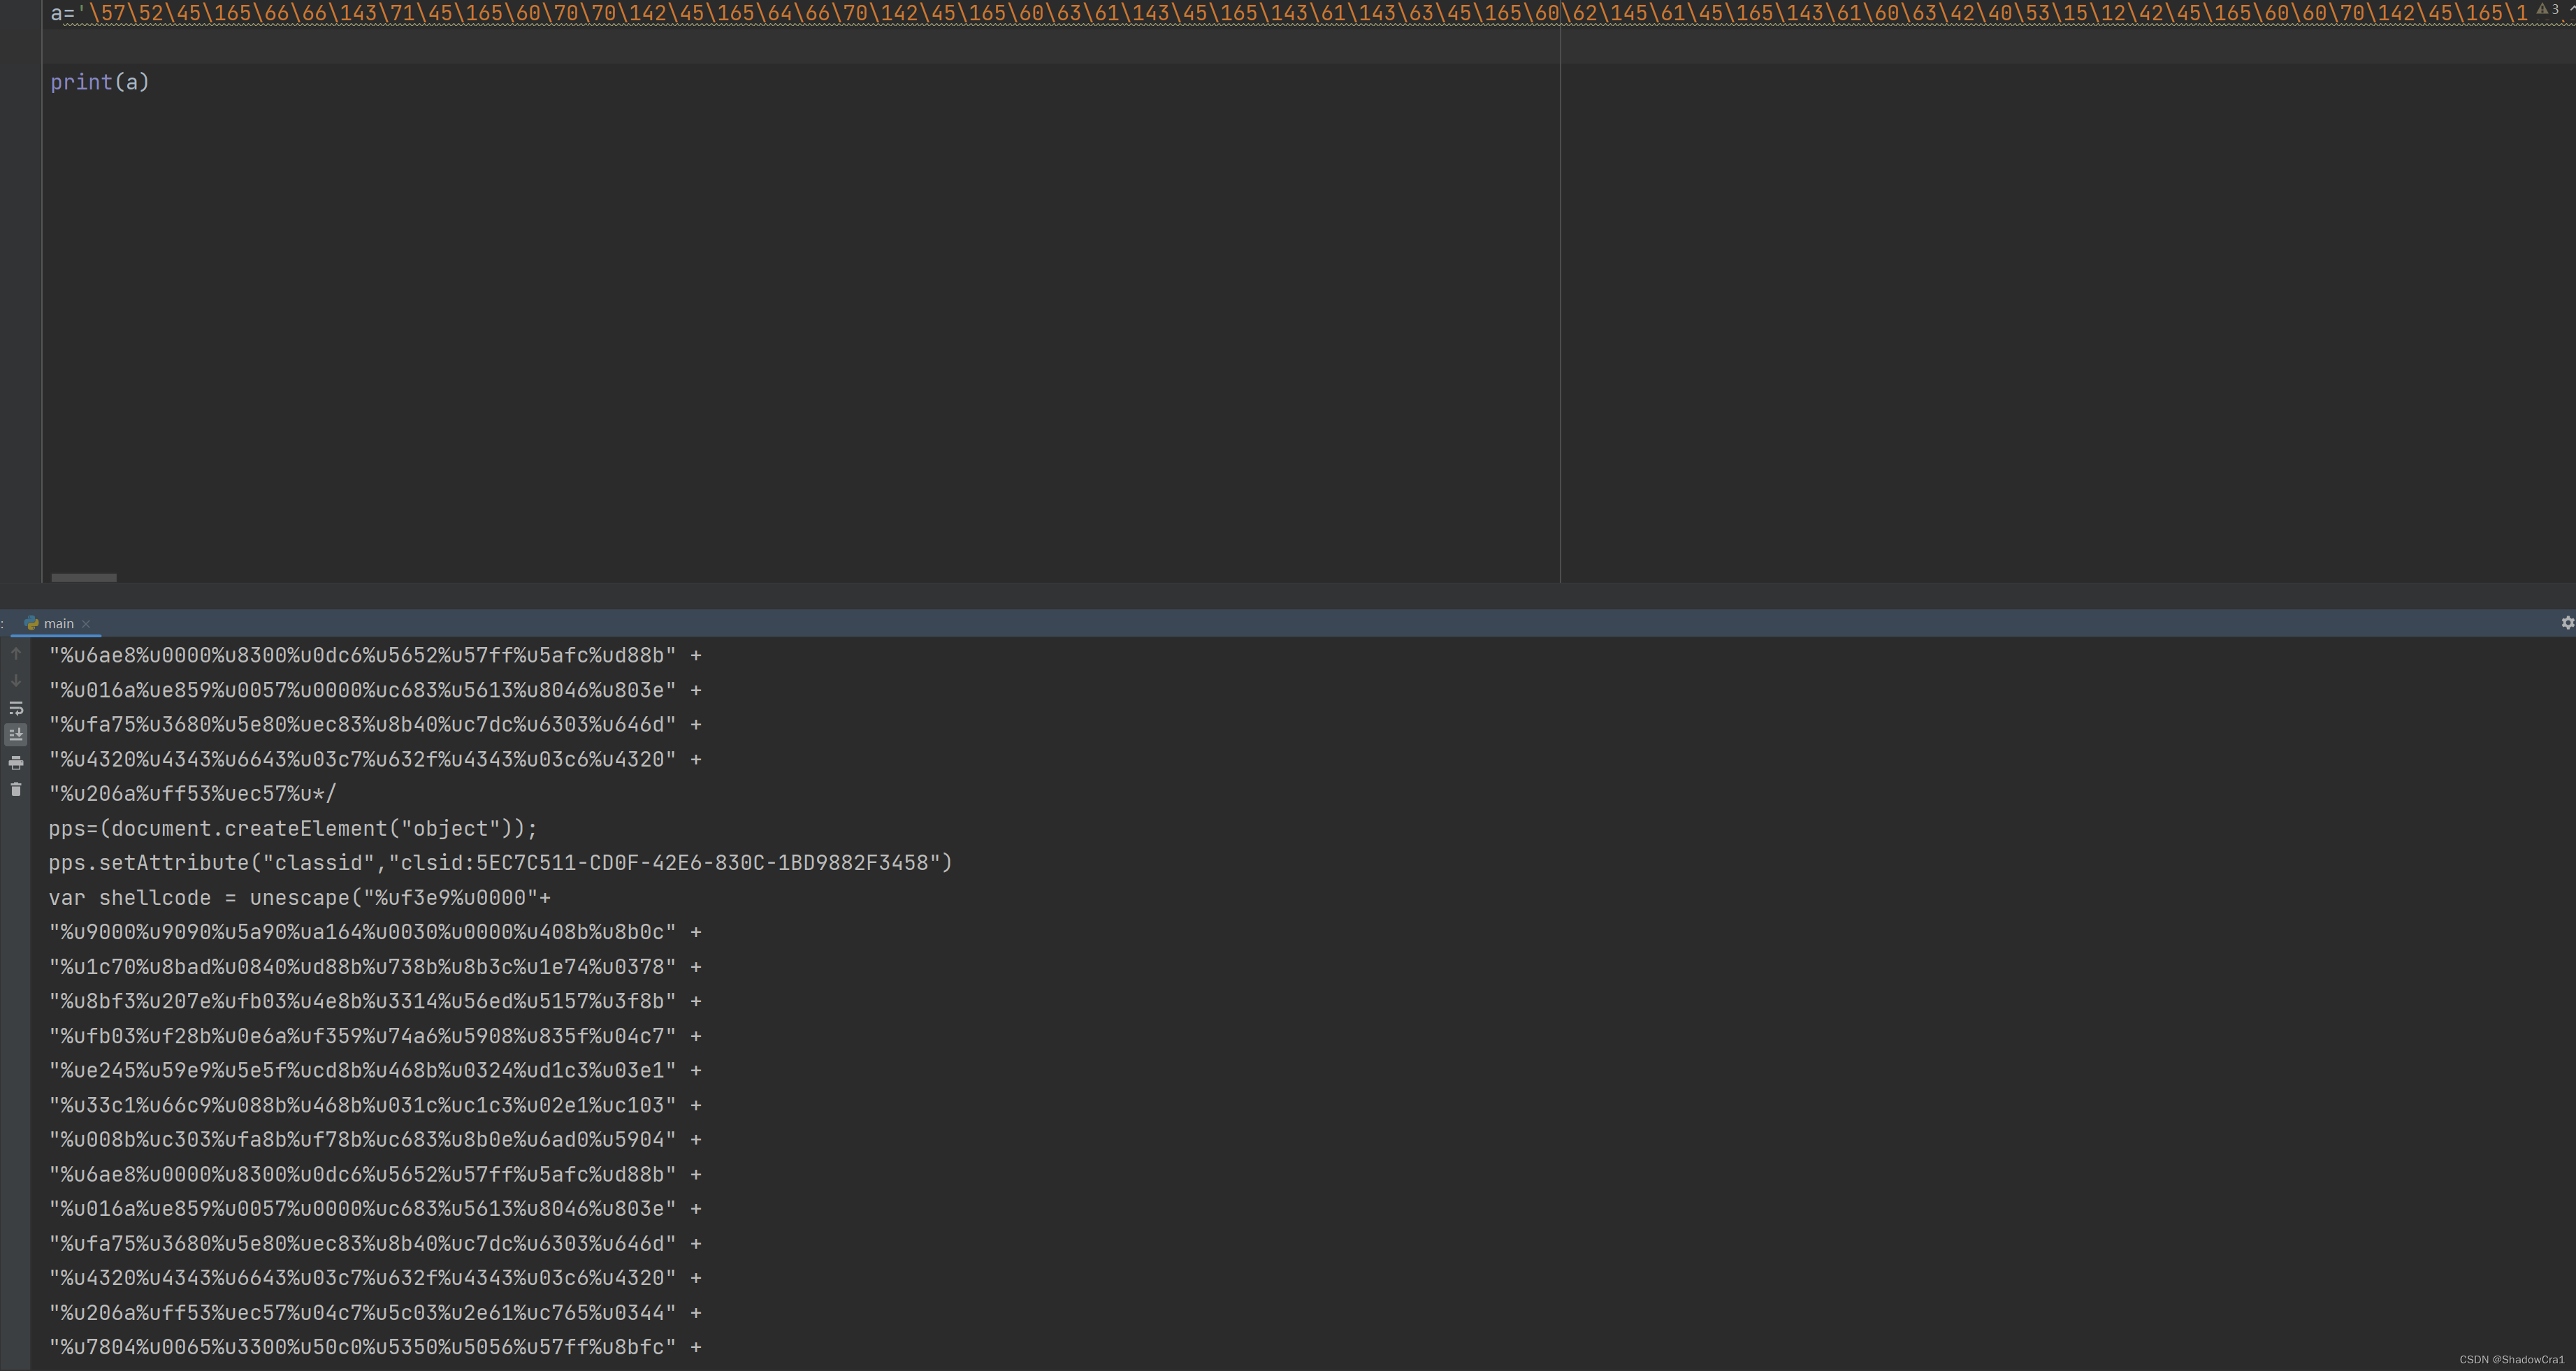Open the 3 warnings inspection indicator
This screenshot has width=2576, height=1371.
point(2548,9)
